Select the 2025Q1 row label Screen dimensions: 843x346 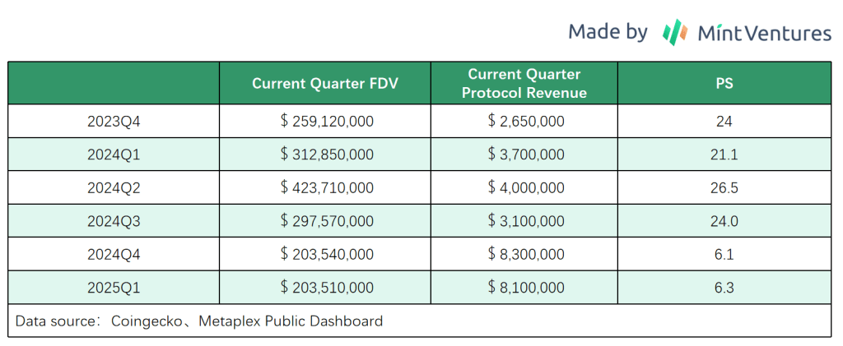[114, 288]
